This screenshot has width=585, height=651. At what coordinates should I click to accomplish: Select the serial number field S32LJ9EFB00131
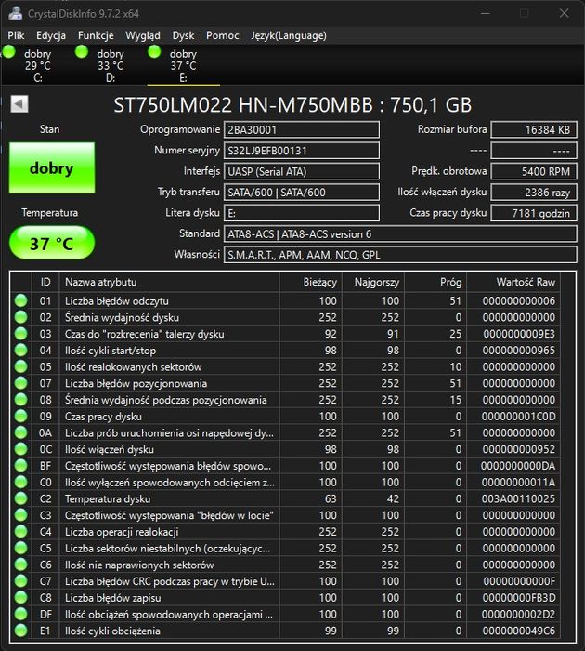[302, 151]
